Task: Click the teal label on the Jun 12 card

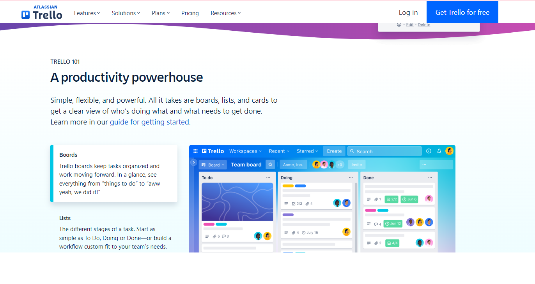Action: point(383,210)
